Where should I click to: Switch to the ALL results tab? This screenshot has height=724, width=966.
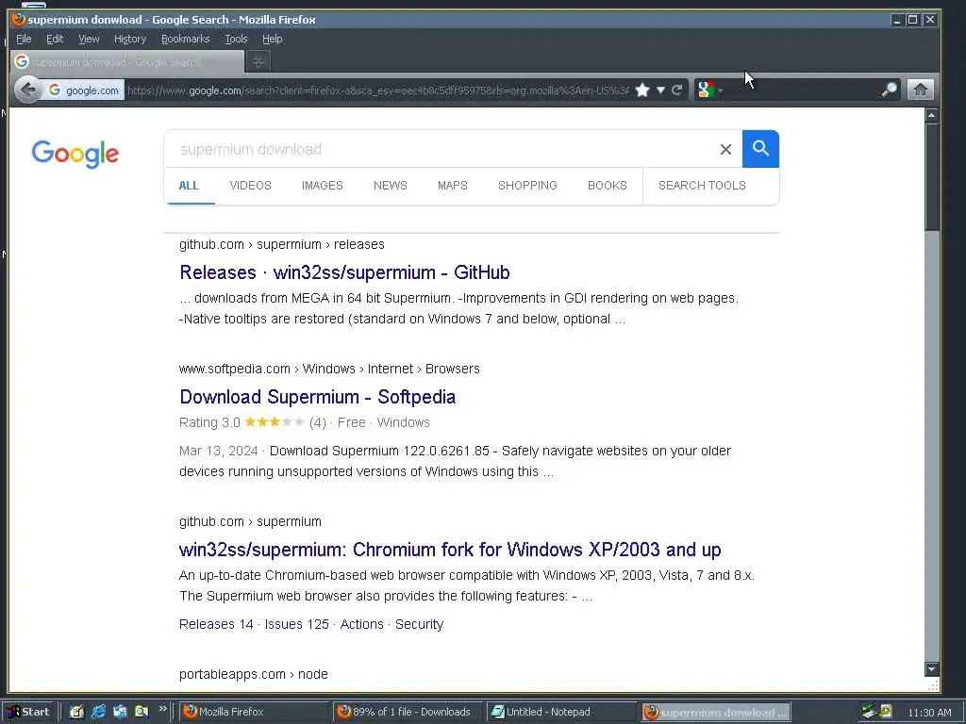pyautogui.click(x=189, y=186)
